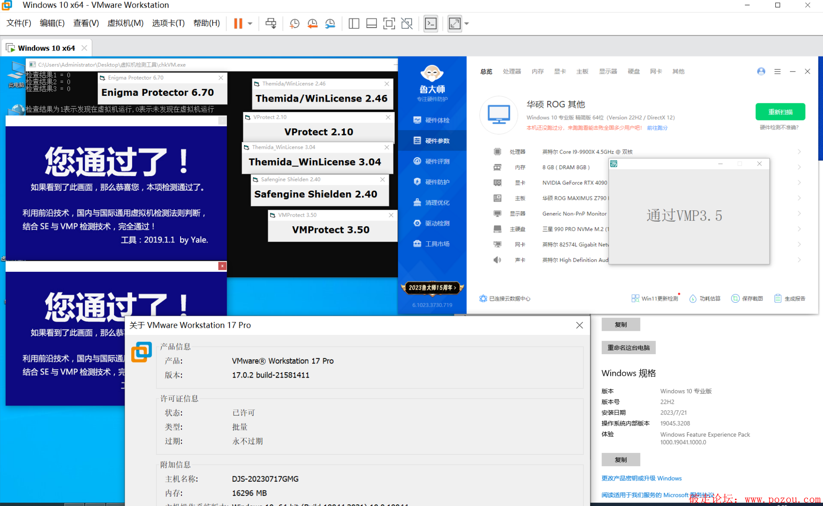Open 清理优化 in Ludashi sidebar
Image resolution: width=823 pixels, height=506 pixels.
(x=432, y=202)
